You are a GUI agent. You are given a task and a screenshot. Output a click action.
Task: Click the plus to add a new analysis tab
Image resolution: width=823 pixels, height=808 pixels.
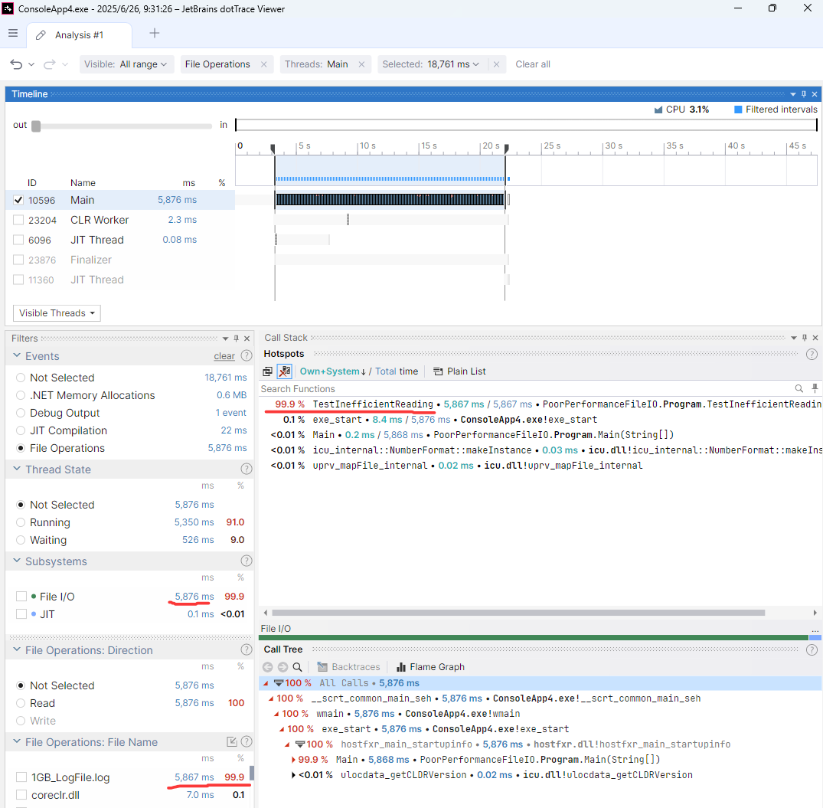(x=154, y=34)
